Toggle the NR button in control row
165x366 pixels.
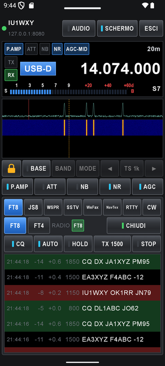115,187
